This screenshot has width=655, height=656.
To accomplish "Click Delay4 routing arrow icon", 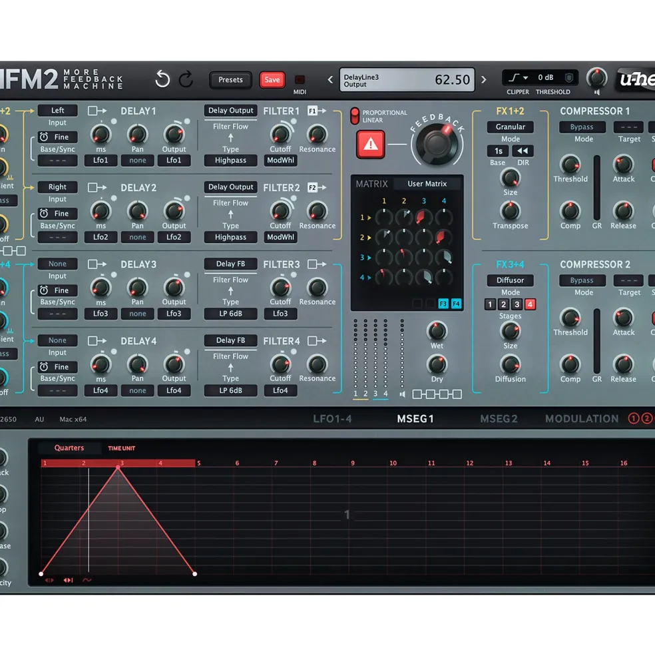I will pos(97,341).
